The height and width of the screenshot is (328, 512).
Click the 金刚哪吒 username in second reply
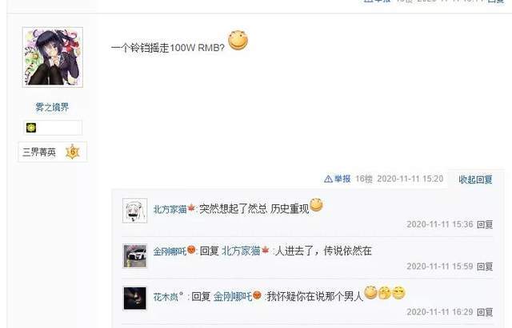point(170,251)
